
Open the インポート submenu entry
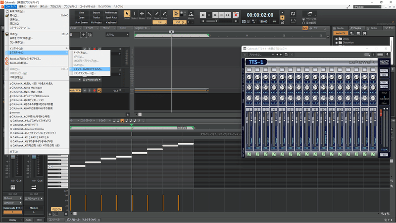(x=37, y=48)
